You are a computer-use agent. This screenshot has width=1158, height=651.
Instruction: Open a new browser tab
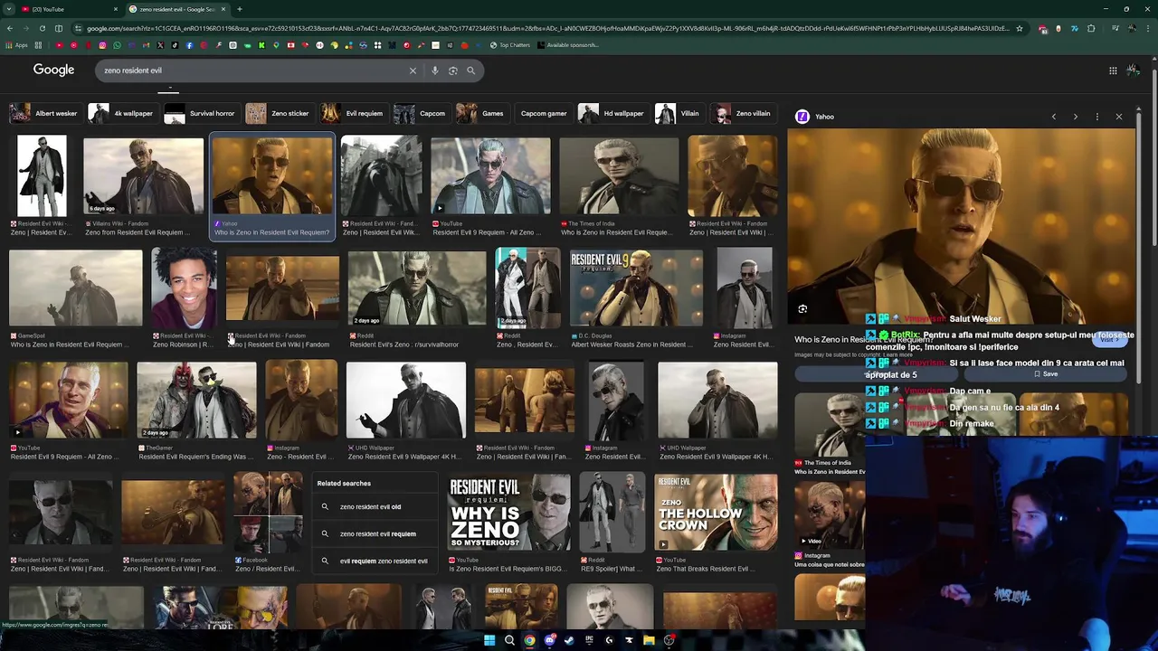tap(240, 9)
